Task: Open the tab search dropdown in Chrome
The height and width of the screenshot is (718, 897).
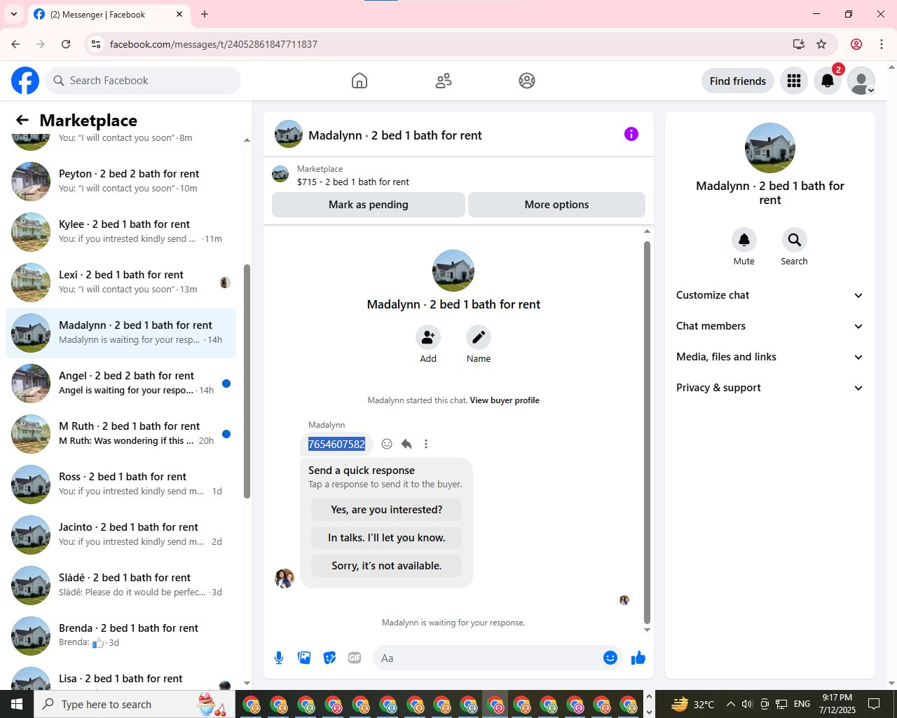Action: coord(14,14)
